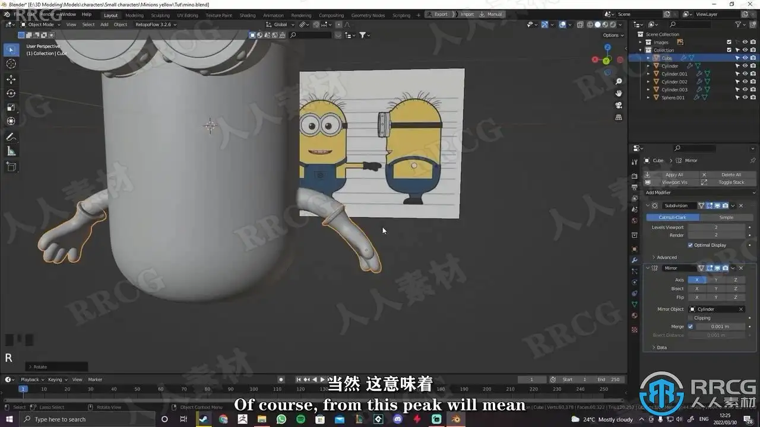Enable the Clipping checkbox in Mirror modifier

click(690, 318)
